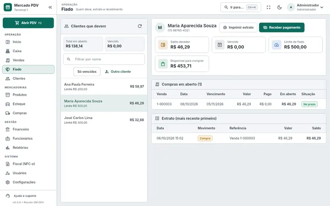330x206 pixels.
Task: Click the Usuários people icon
Action: pos(8,173)
